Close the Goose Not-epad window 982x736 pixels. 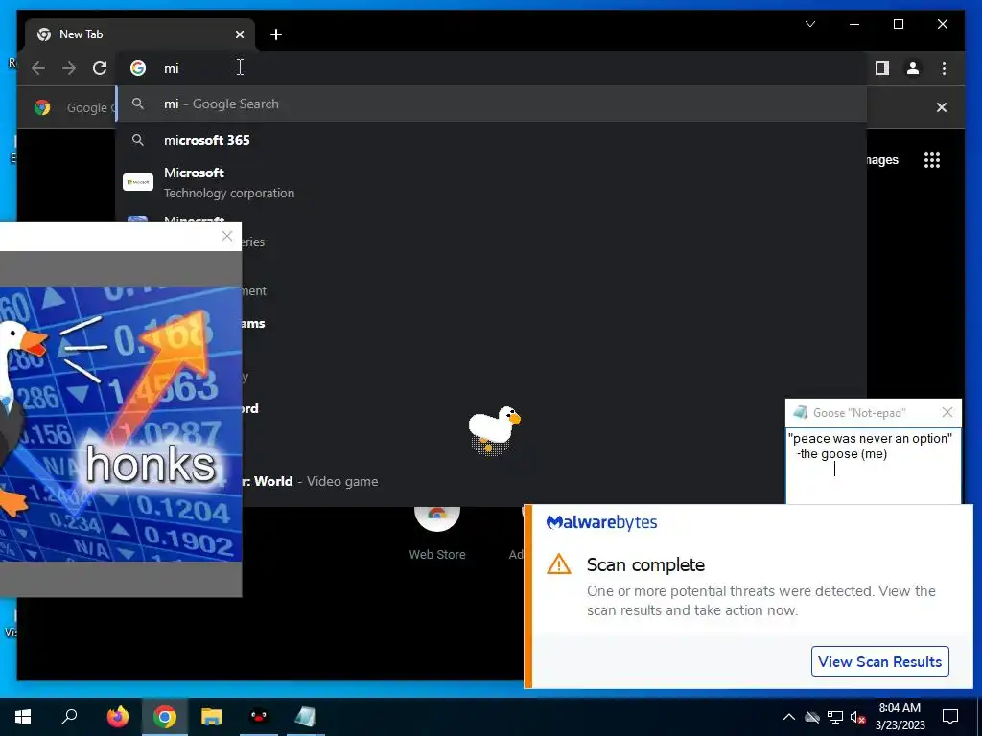[947, 412]
